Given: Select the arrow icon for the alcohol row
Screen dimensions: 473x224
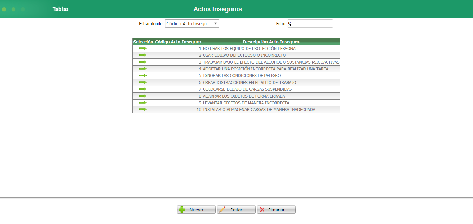Looking at the screenshot, I should (143, 62).
